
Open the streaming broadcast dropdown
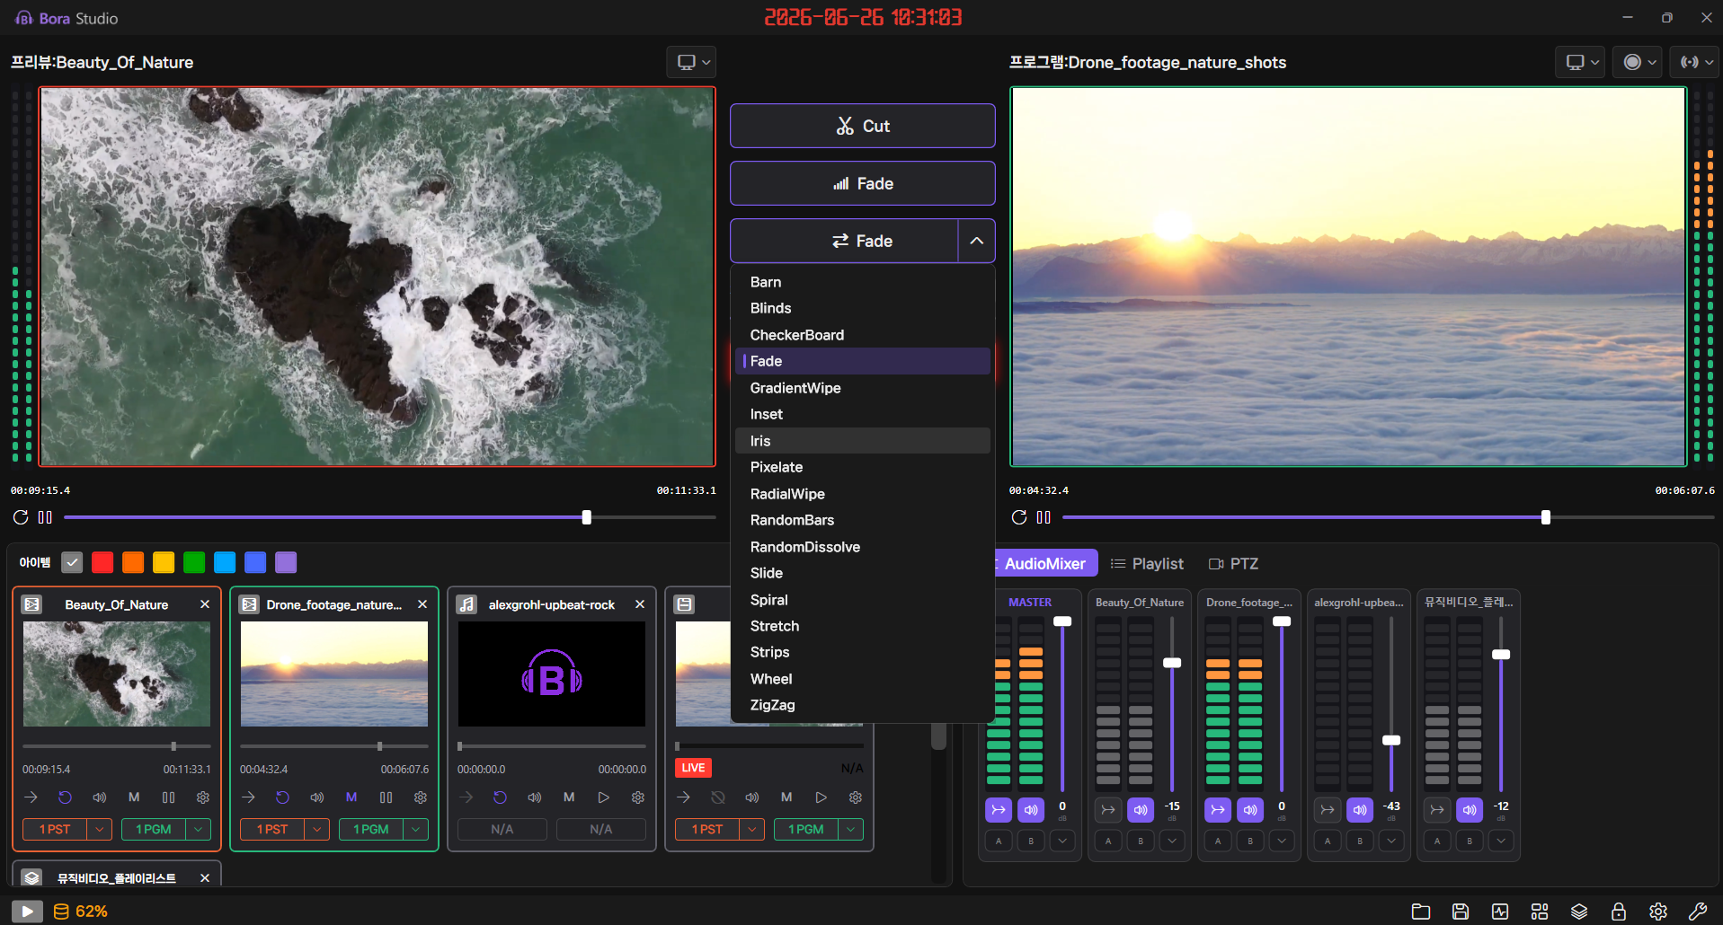tap(1695, 62)
